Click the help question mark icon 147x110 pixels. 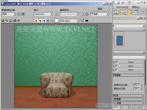pyautogui.click(x=129, y=3)
